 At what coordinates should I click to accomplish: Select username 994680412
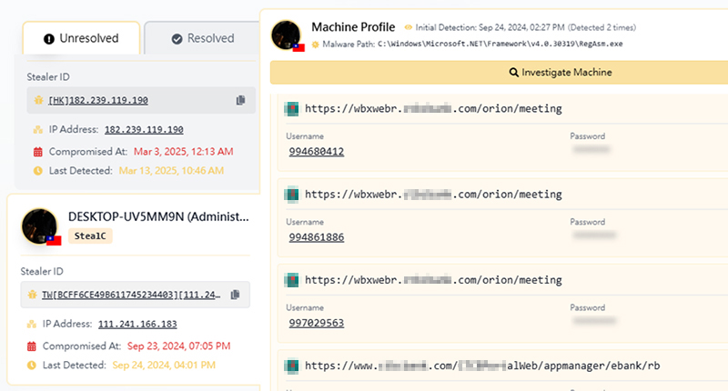[317, 151]
